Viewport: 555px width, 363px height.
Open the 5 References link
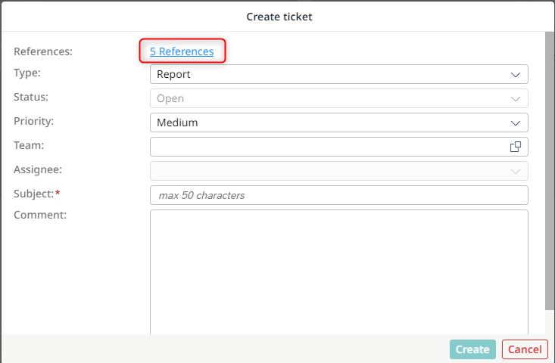tap(182, 51)
